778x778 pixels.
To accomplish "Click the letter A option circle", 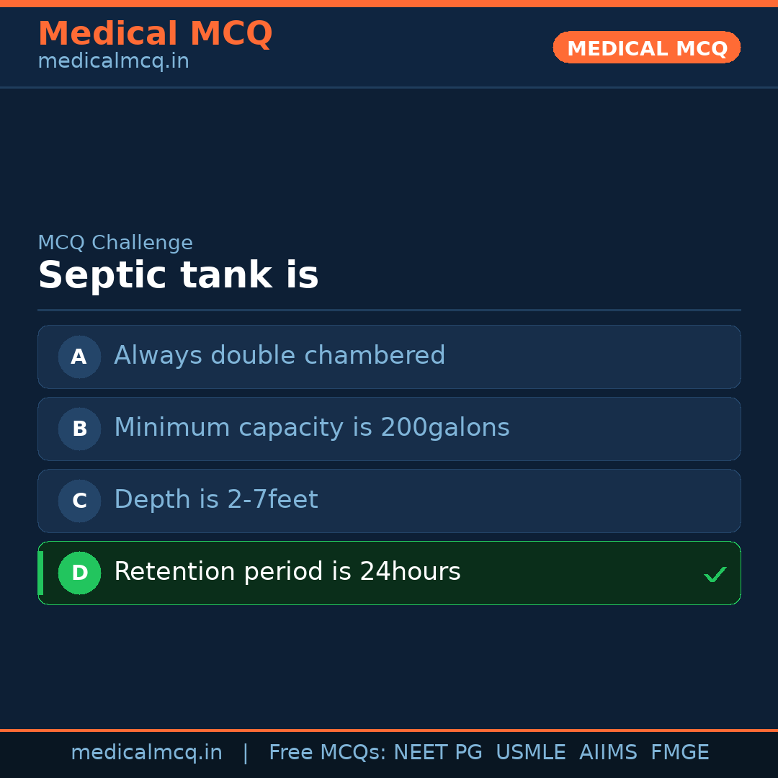I will point(79,357).
